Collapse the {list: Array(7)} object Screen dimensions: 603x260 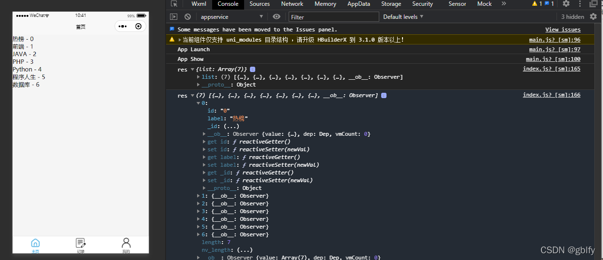192,70
